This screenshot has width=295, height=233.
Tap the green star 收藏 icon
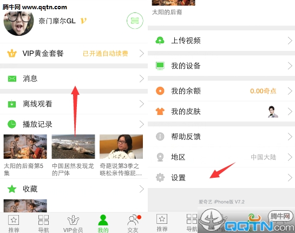pyautogui.click(x=12, y=189)
